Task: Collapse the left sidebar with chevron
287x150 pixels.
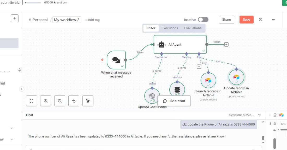Action: 22,89
